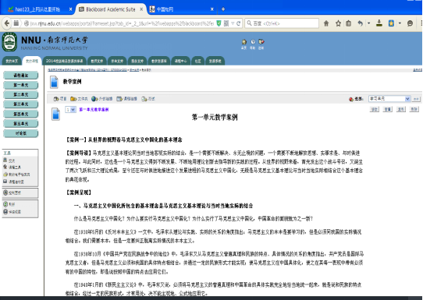The width and height of the screenshot is (423, 300).
Task: Expand the 学习单元 select dropdown
Action: click(389, 99)
